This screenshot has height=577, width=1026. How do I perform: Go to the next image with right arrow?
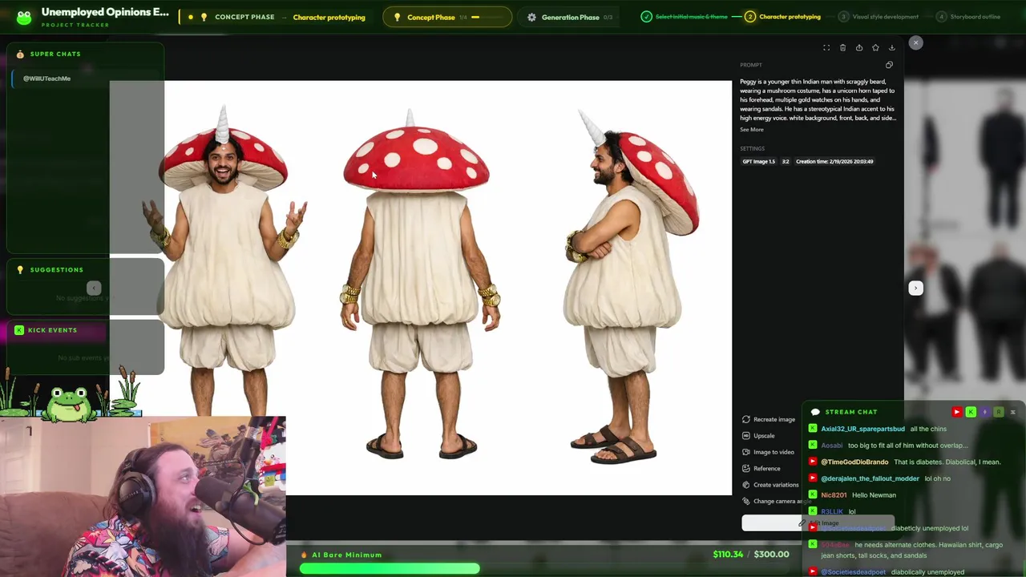pyautogui.click(x=915, y=288)
